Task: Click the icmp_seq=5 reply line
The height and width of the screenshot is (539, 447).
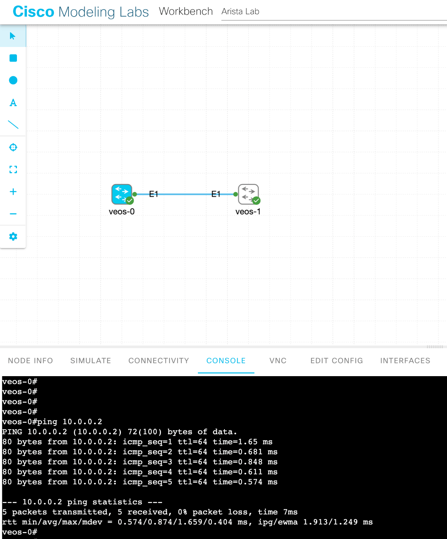Action: (140, 482)
